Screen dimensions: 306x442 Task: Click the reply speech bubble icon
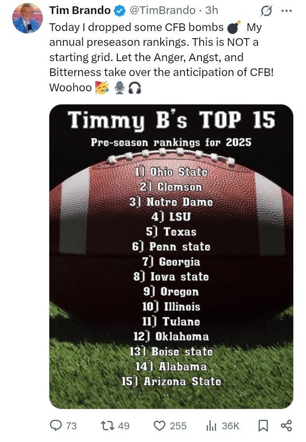[x=56, y=425]
